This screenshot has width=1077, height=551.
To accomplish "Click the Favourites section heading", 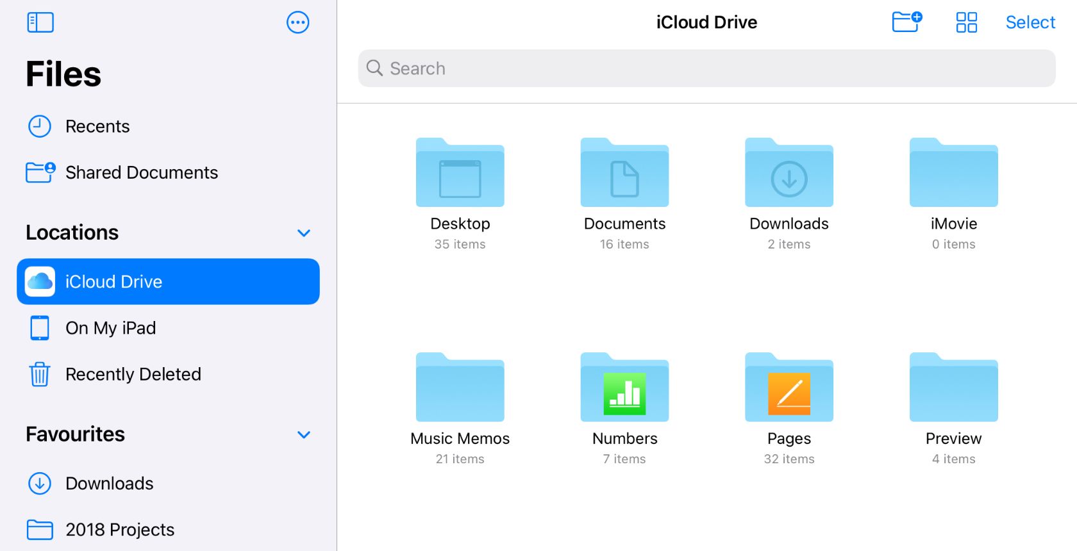I will point(76,434).
